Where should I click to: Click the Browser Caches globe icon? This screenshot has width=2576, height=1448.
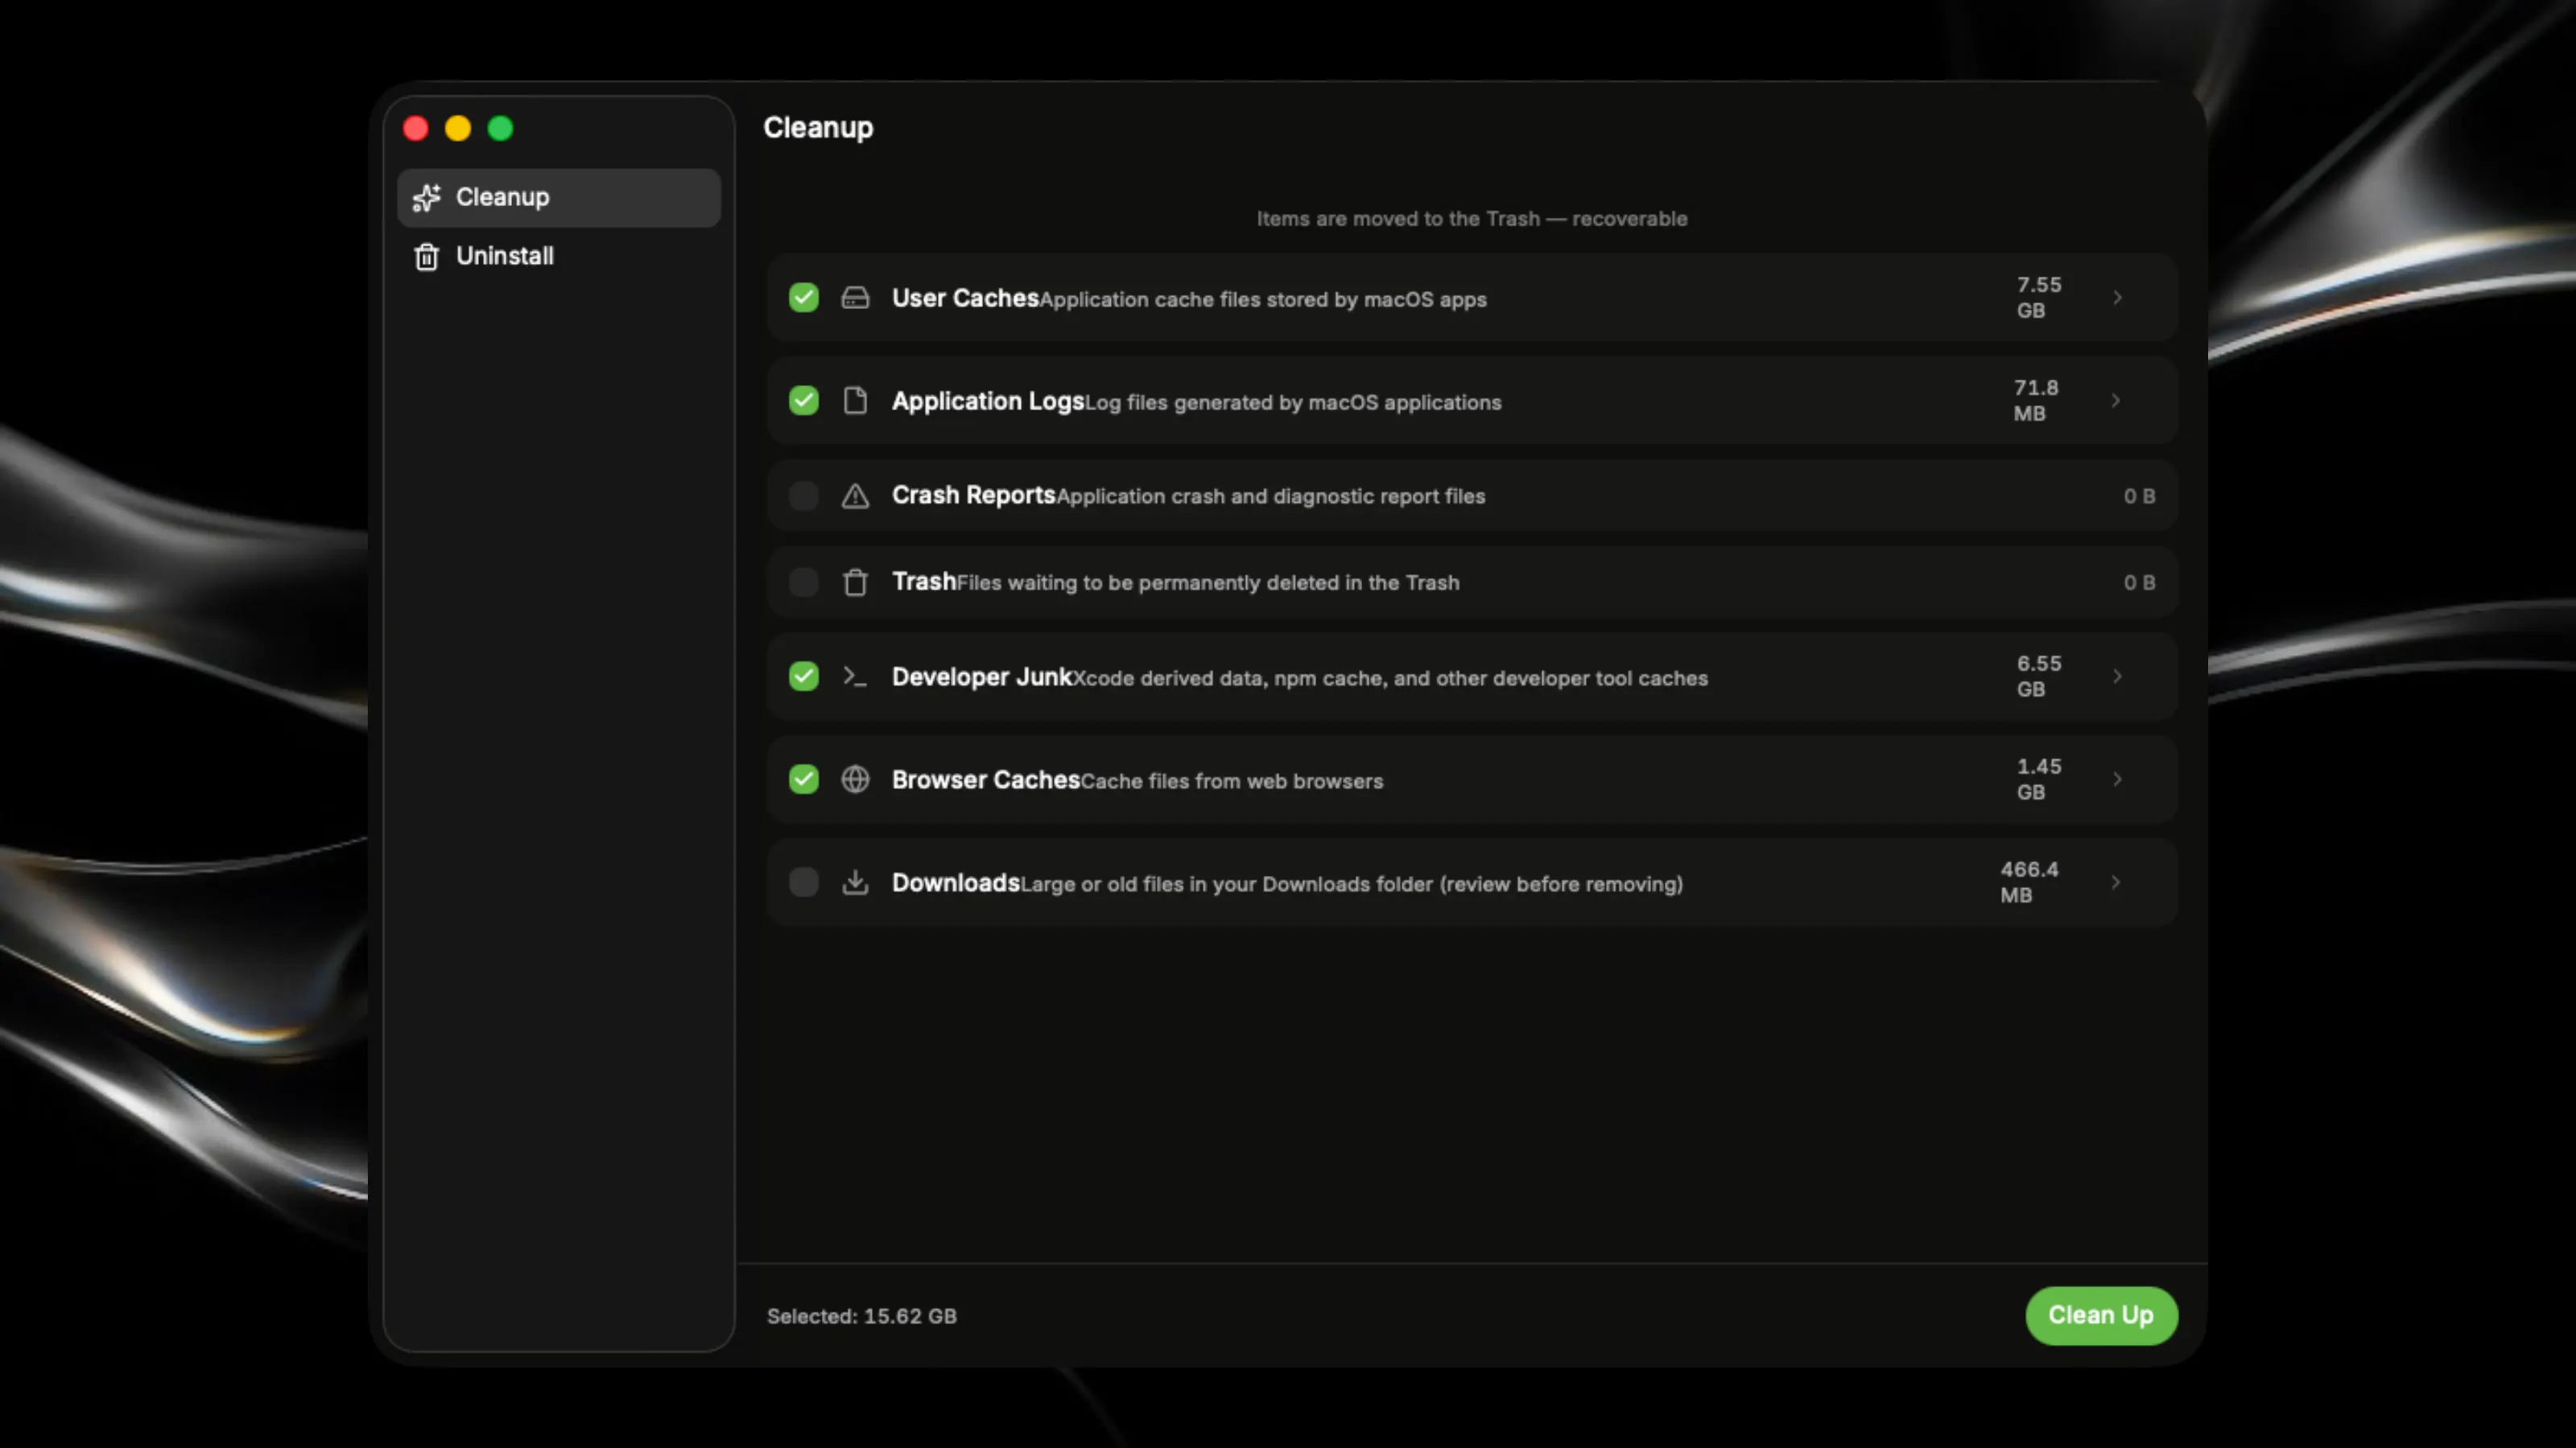point(855,780)
